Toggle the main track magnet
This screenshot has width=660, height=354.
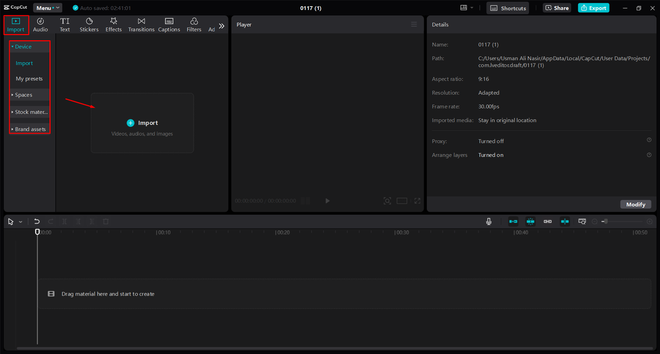pos(514,221)
